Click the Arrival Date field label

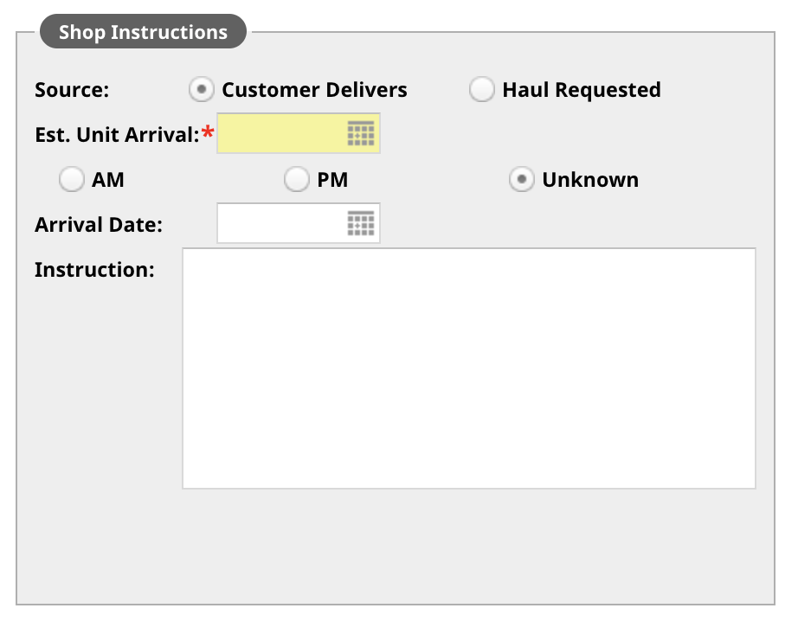pos(99,225)
